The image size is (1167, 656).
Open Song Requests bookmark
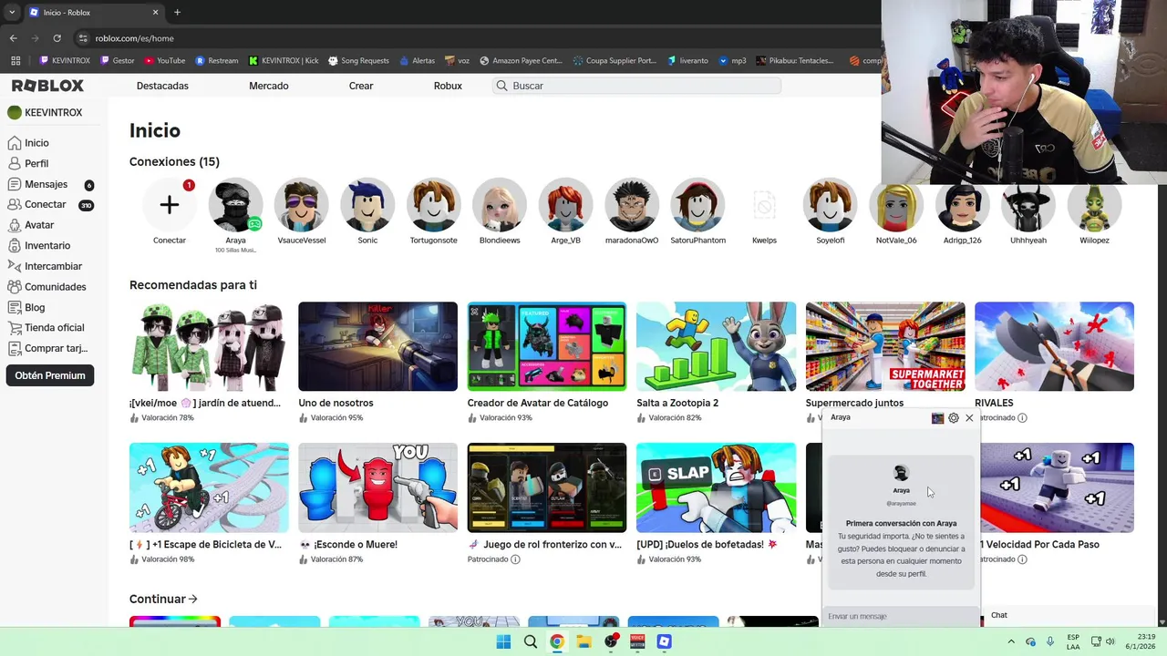[358, 61]
